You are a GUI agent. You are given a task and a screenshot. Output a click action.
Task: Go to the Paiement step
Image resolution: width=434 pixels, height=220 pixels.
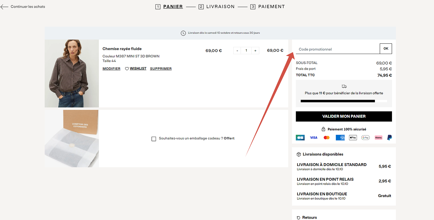coord(267,7)
